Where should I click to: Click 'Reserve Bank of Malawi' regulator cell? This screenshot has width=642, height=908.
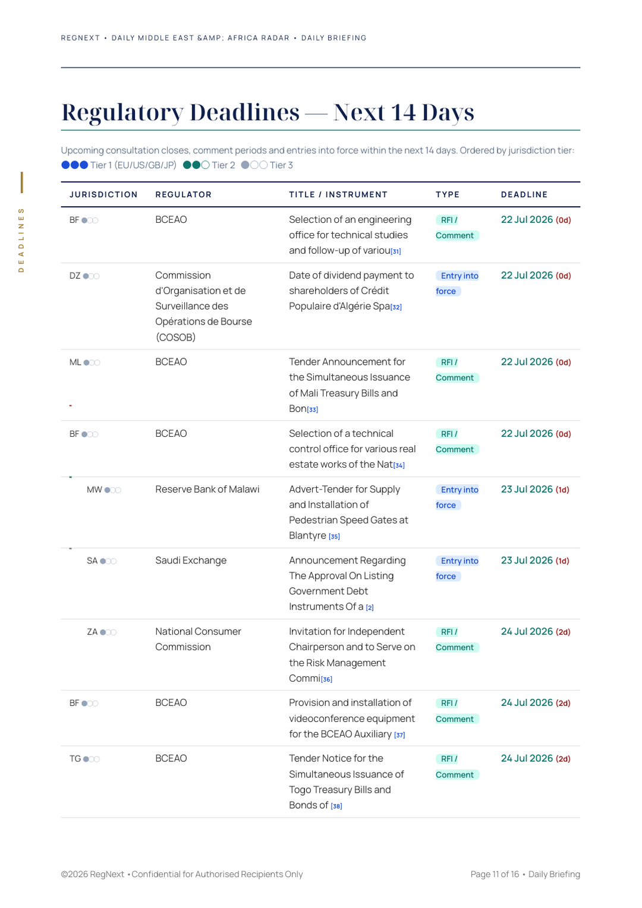207,490
